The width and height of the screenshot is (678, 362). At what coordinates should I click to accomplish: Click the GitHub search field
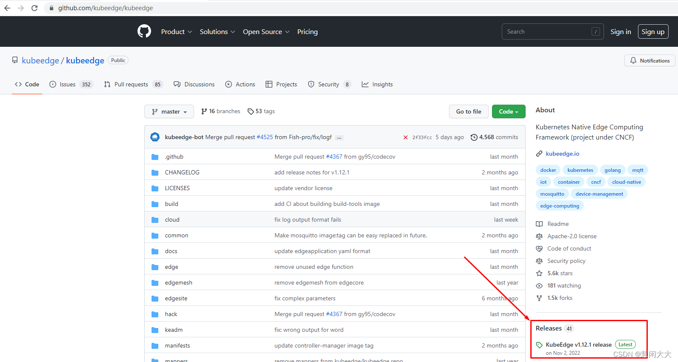click(x=552, y=31)
